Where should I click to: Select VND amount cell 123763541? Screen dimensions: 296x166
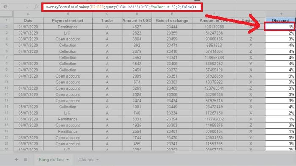pyautogui.click(x=214, y=88)
